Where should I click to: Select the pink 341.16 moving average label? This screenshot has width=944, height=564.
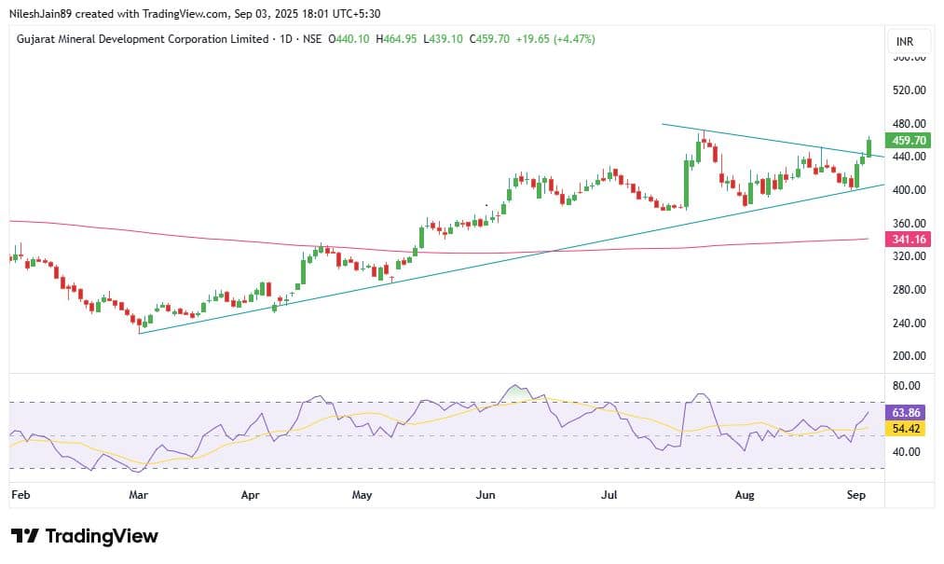(x=909, y=240)
